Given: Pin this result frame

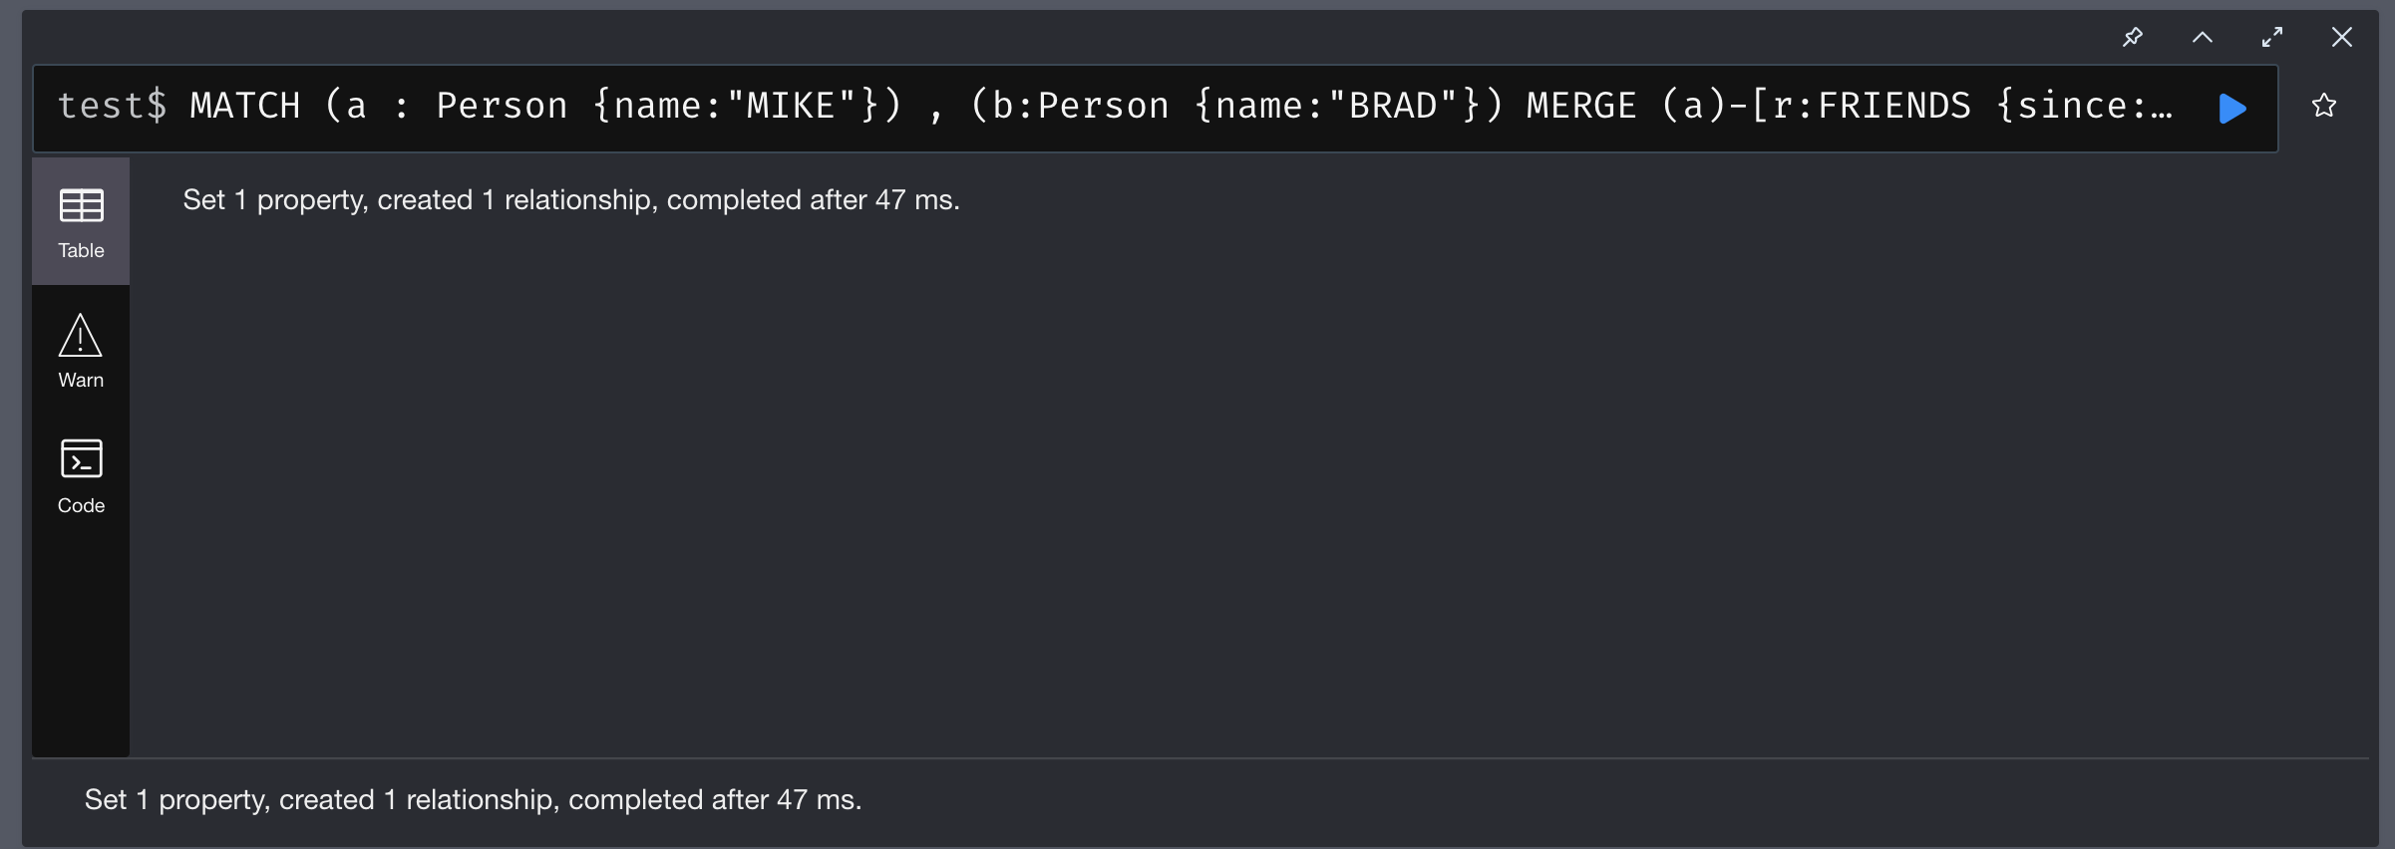Looking at the screenshot, I should (x=2133, y=37).
